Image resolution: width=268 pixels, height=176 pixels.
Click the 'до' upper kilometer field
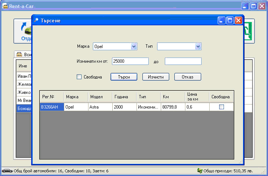coord(183,61)
